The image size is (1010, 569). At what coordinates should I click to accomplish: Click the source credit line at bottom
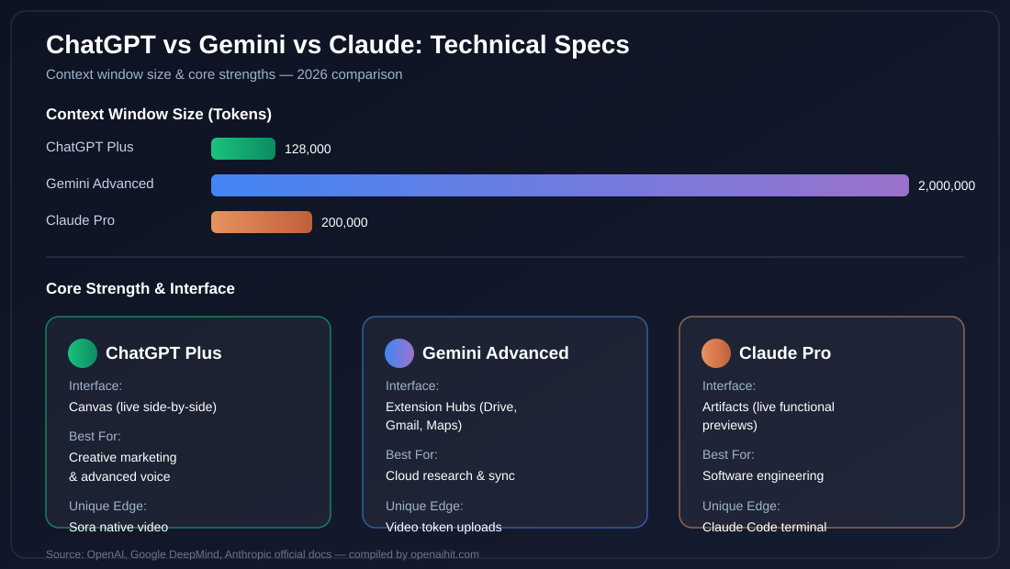(x=263, y=554)
